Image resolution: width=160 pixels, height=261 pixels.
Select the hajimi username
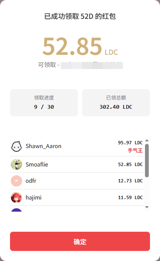point(33,197)
